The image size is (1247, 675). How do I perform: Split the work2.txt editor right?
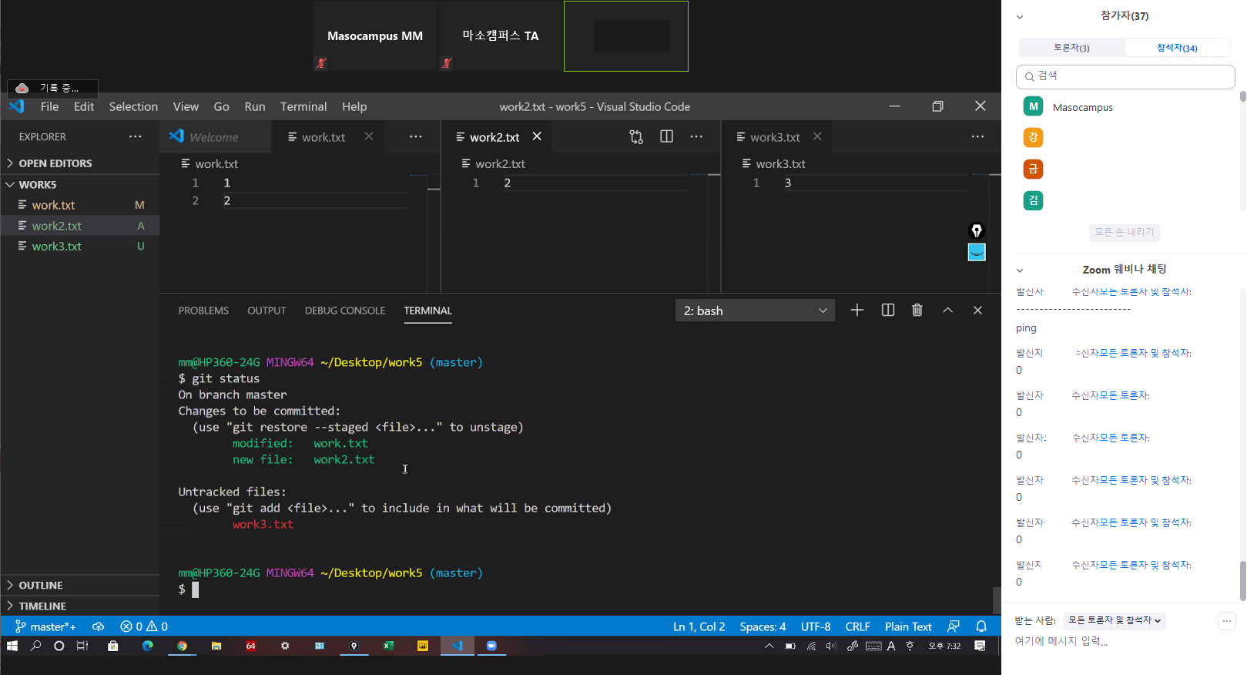point(666,137)
